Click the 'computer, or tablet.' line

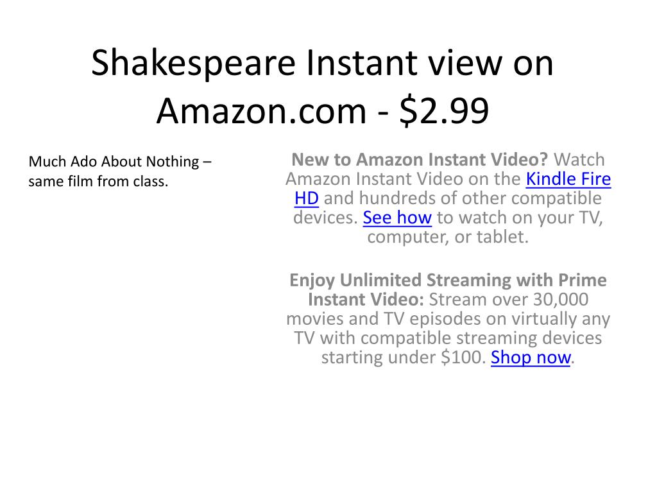(x=448, y=237)
